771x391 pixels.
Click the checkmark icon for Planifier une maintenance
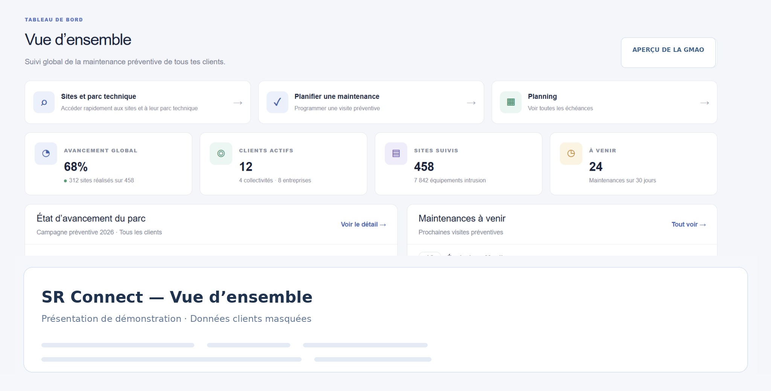pos(277,102)
